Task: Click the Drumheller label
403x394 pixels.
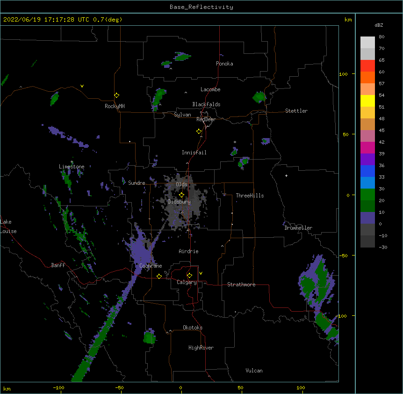Action: click(x=298, y=228)
